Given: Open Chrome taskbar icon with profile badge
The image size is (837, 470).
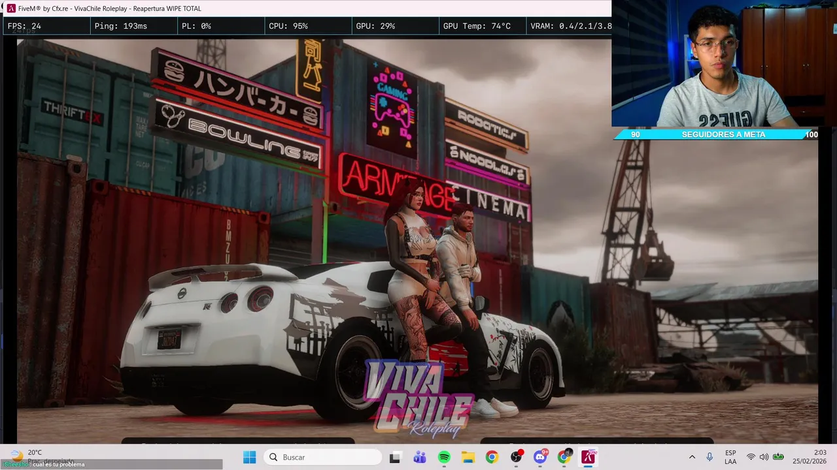Looking at the screenshot, I should 564,458.
